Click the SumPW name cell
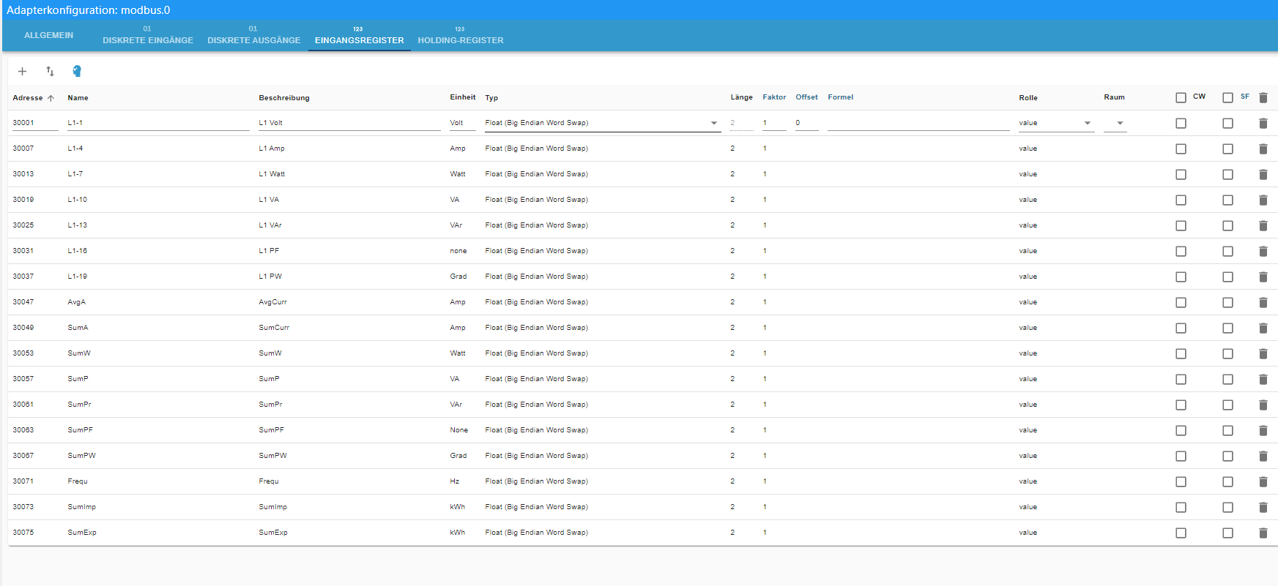 [x=82, y=456]
